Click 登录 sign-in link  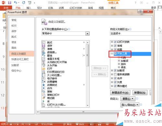pos(154,8)
